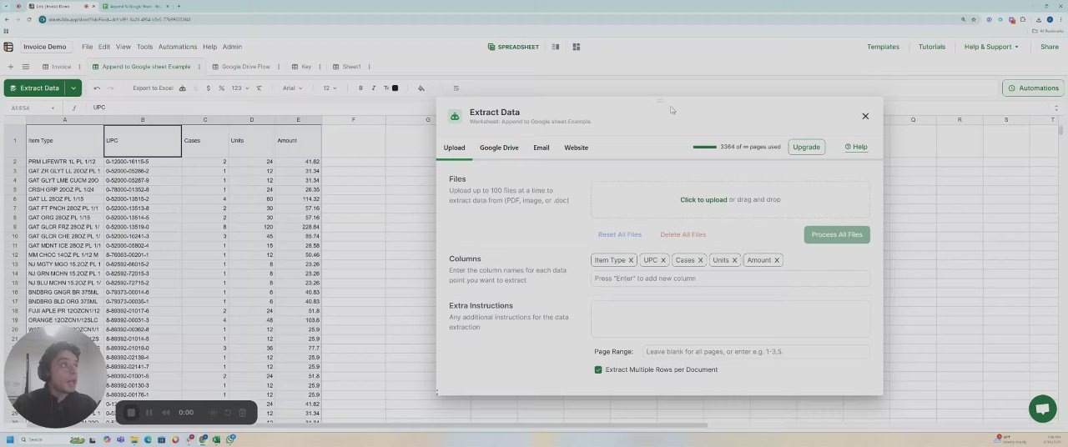Toggle Extract Multiple Rows per Document checkbox

(598, 369)
